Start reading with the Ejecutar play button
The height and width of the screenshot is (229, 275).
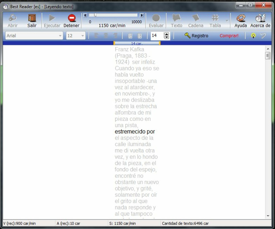(52, 21)
